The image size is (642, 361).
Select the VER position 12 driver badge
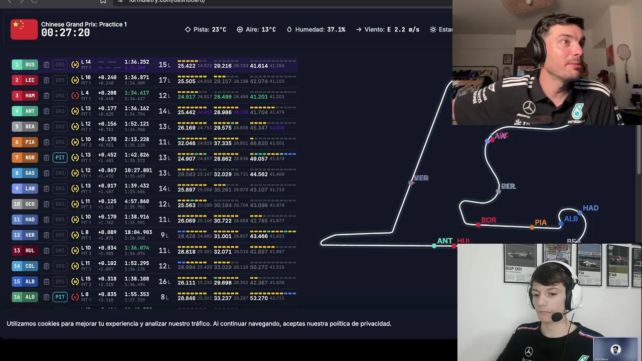coord(25,235)
